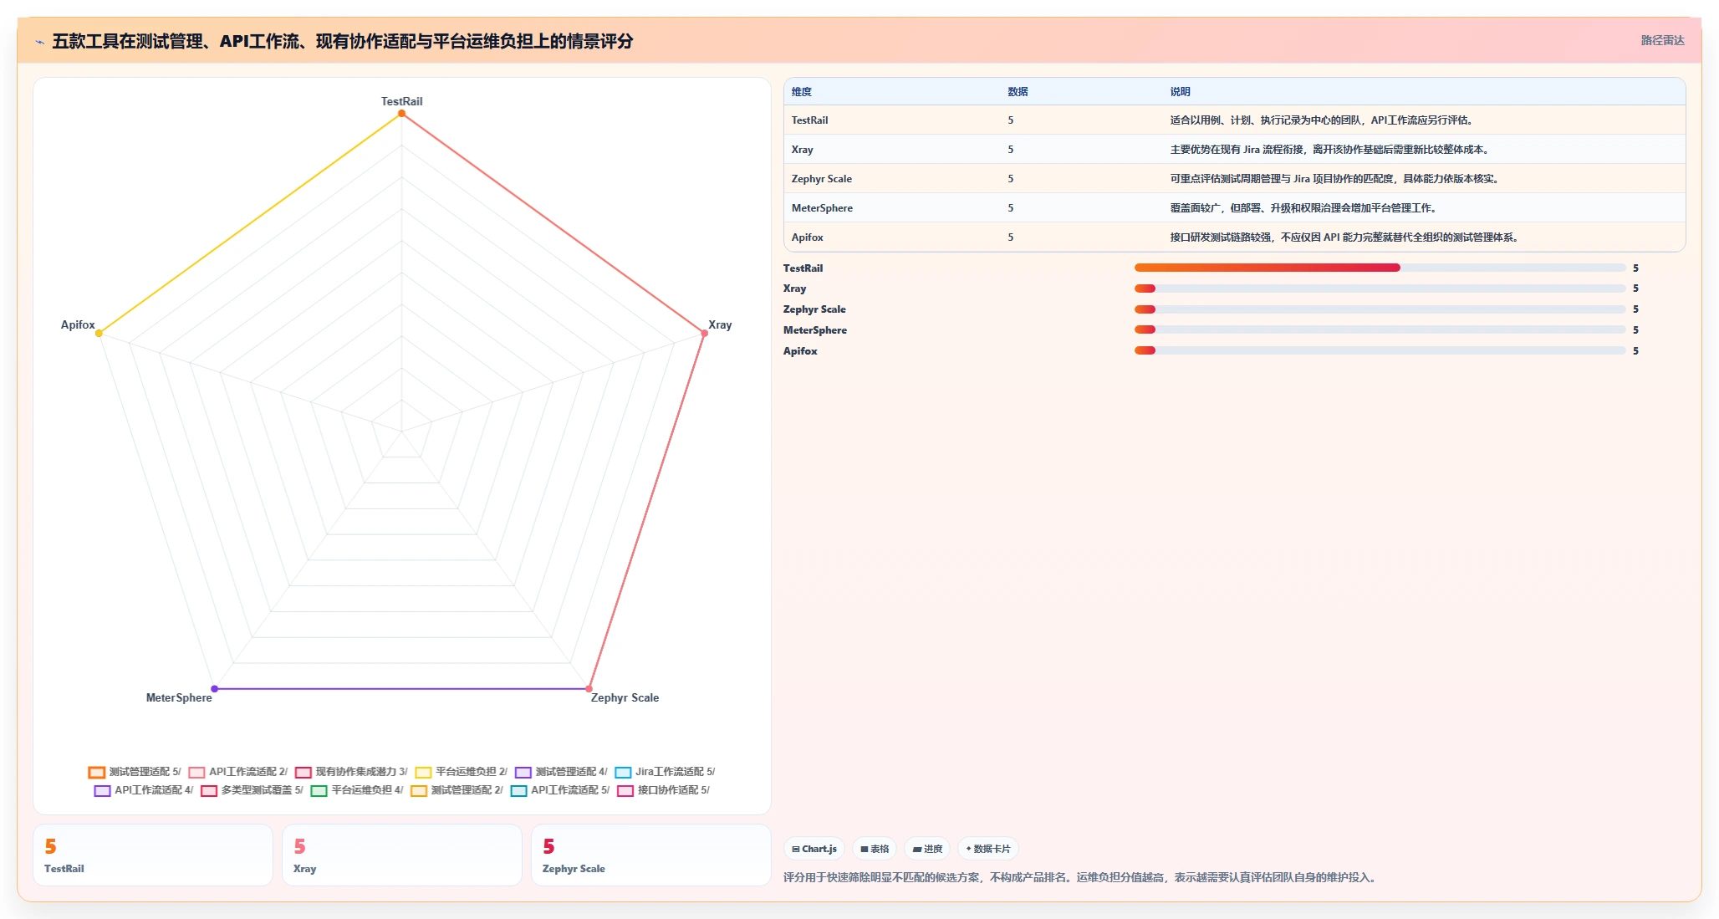Click the small icon before the page title
The width and height of the screenshot is (1719, 919).
coord(39,42)
